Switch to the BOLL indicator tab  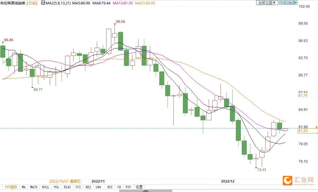click(x=45, y=187)
